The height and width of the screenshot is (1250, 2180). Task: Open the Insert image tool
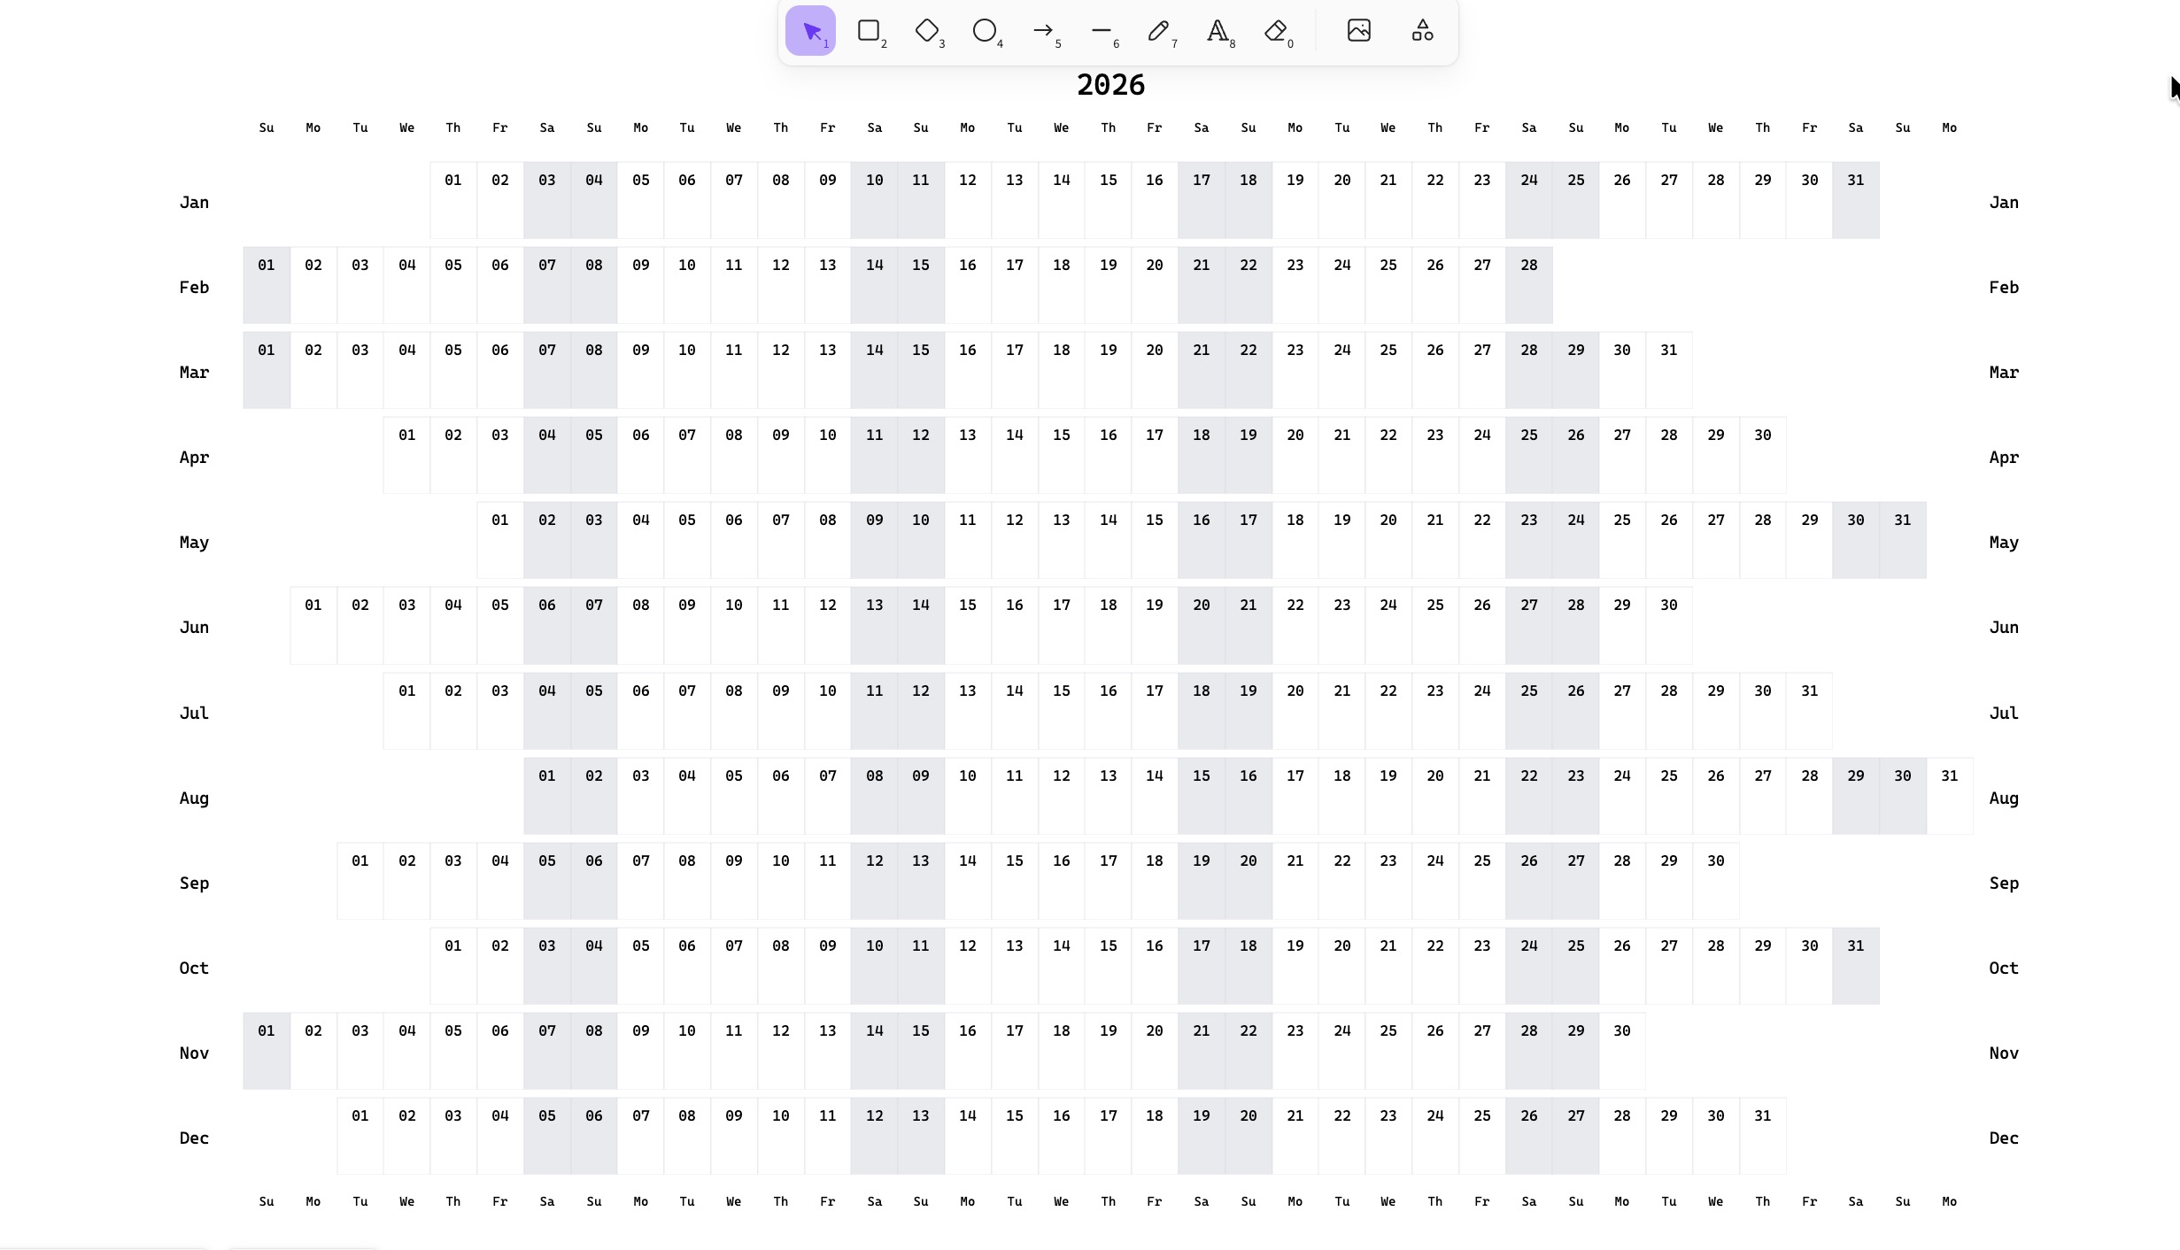[1358, 31]
